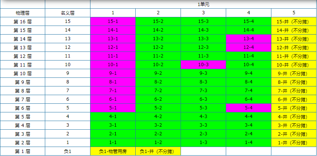Select row label 第 16 层
This screenshot has width=317, height=156.
point(23,21)
